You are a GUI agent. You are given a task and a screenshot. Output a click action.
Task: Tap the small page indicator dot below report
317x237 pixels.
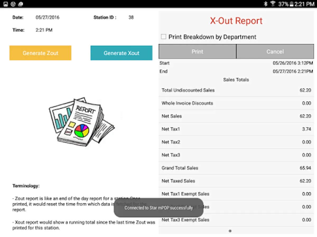tap(230, 231)
